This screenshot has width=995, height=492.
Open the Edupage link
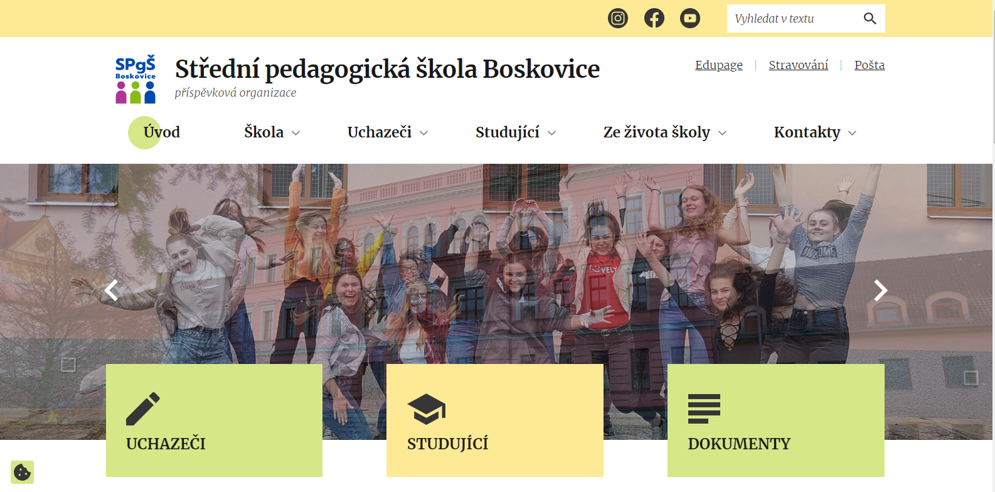coord(719,65)
